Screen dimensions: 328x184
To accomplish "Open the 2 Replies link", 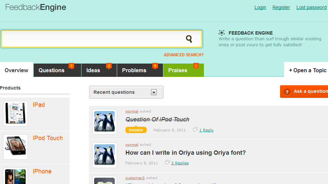I will pyautogui.click(x=180, y=163).
